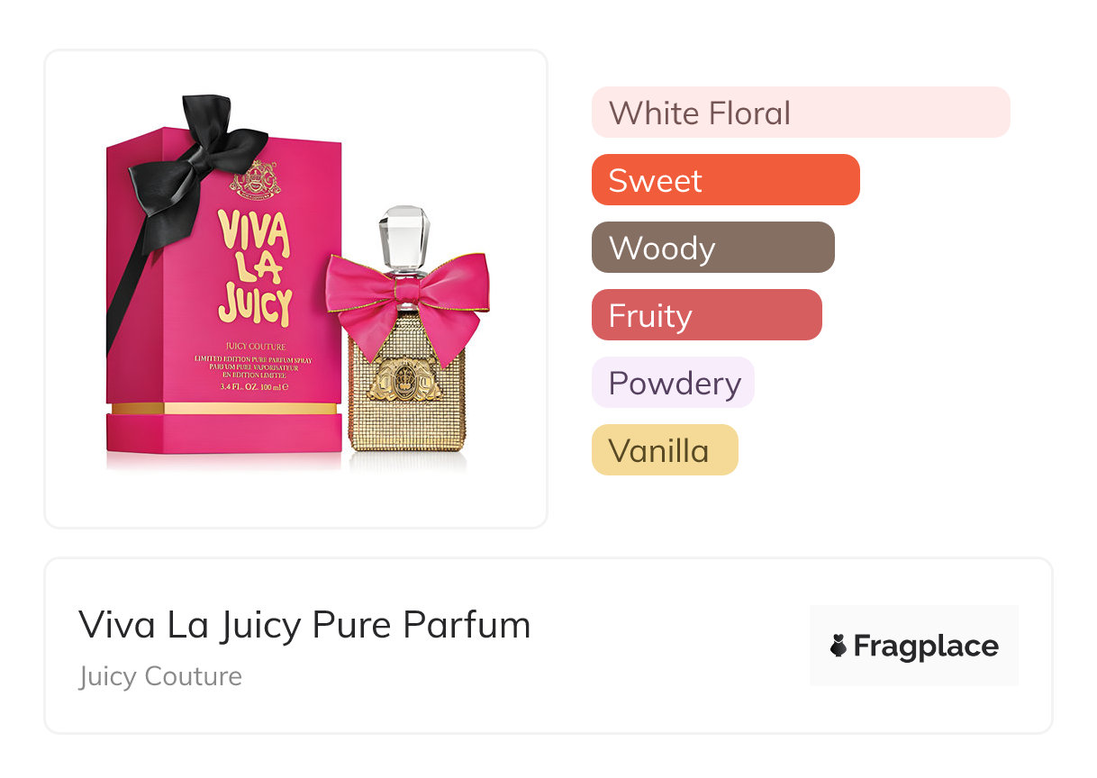Select the White Floral accord bar
The height and width of the screenshot is (778, 1097).
pos(801,113)
